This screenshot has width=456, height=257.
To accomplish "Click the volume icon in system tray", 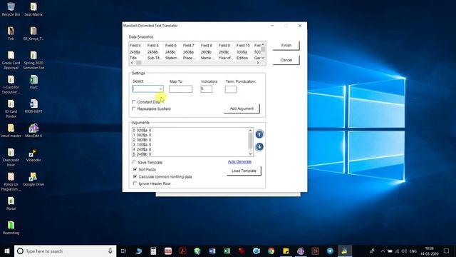I will click(x=404, y=251).
